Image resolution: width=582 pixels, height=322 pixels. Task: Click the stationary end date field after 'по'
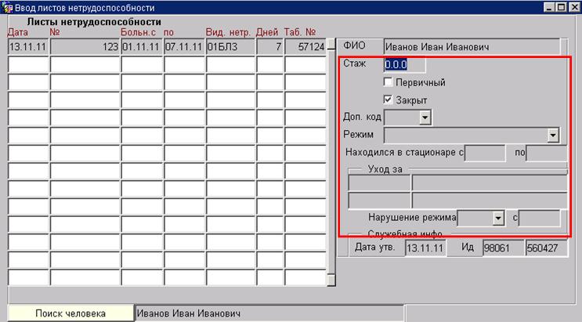(547, 153)
